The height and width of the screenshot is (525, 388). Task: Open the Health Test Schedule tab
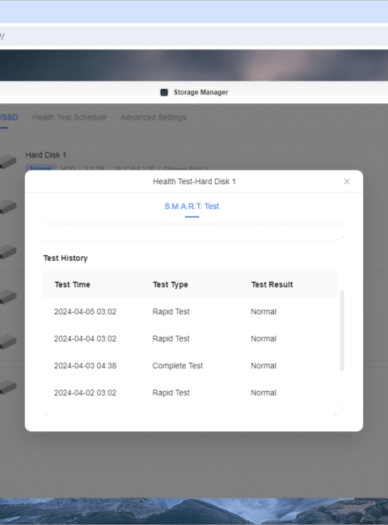[69, 117]
